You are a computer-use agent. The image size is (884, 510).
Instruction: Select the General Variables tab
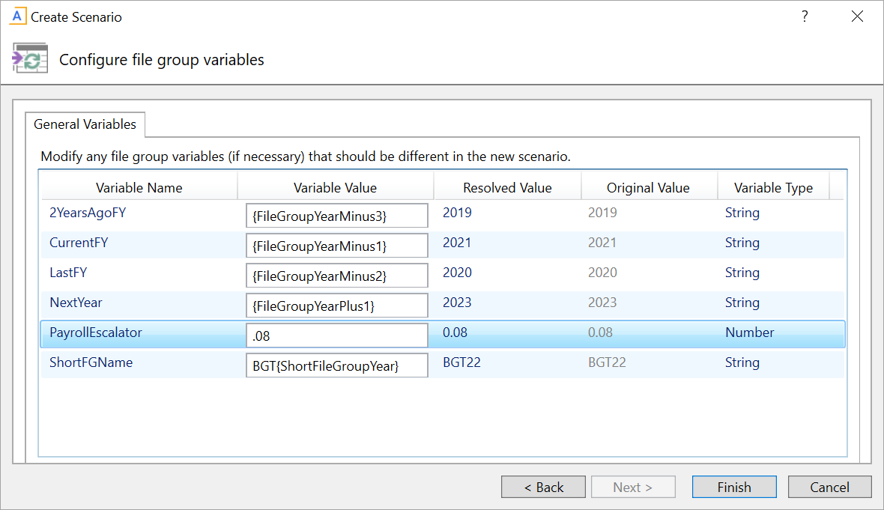85,124
